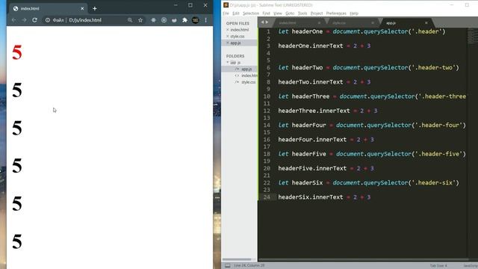
Task: Click line number 24 in gutter
Action: (267, 197)
